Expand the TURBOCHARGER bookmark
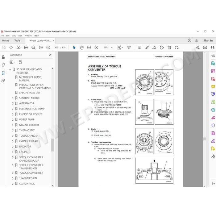Screen dimensions: 216x216 click(13, 136)
